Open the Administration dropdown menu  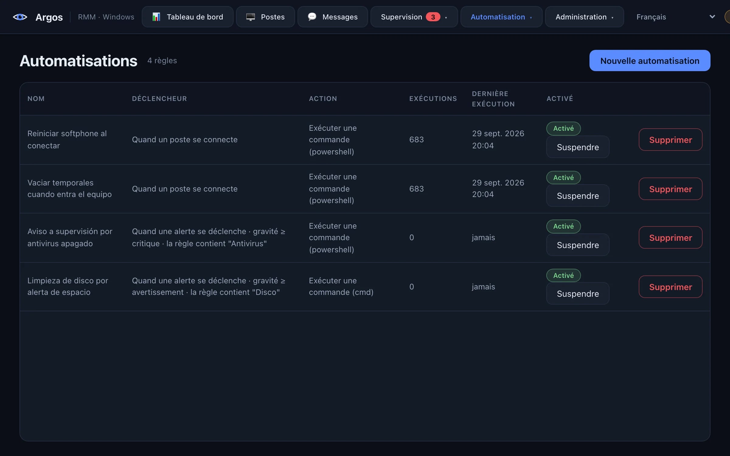585,17
